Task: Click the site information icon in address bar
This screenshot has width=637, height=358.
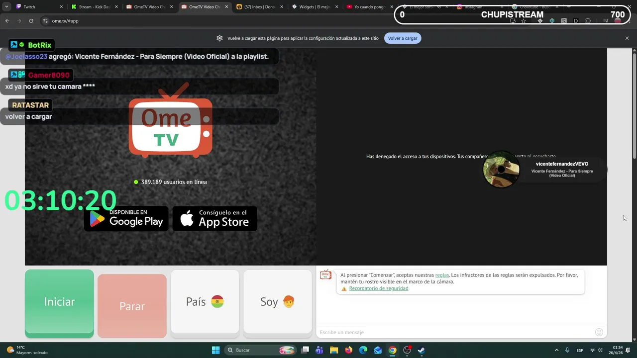Action: coord(45,21)
